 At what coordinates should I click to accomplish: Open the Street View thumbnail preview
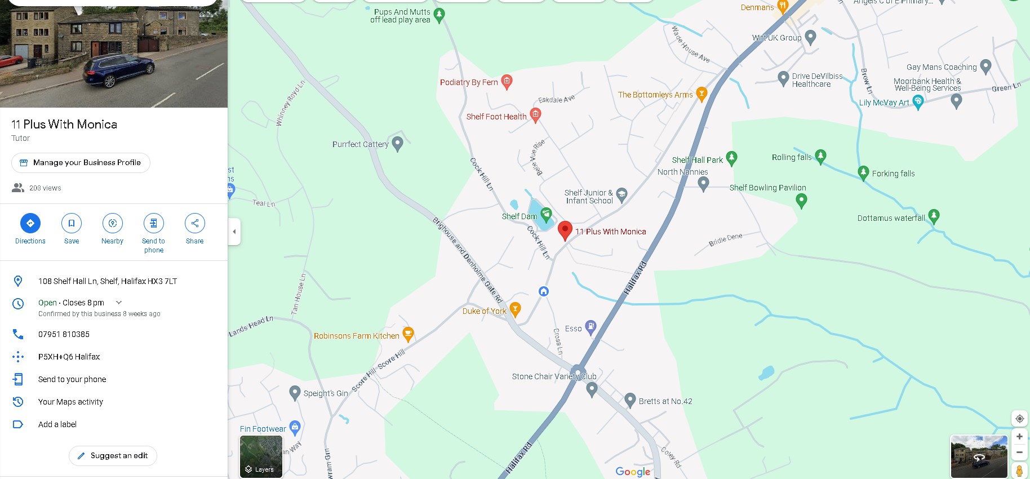979,456
